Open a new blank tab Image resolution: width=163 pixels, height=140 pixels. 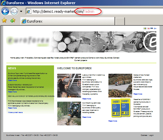[120, 22]
